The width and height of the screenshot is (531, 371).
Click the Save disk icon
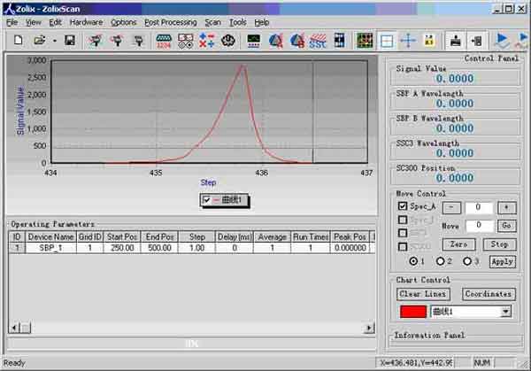click(x=69, y=41)
